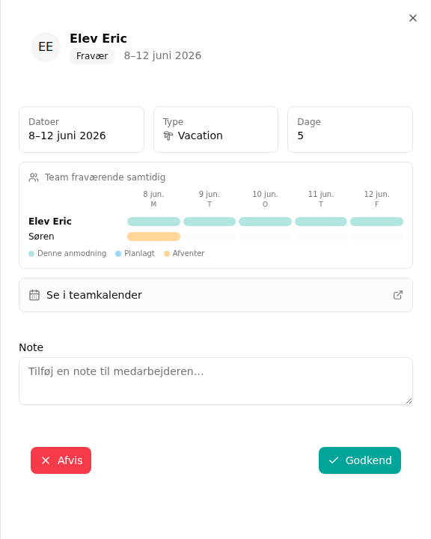Image resolution: width=431 pixels, height=539 pixels.
Task: Click the Planlagt blue legend dot
Action: (118, 254)
